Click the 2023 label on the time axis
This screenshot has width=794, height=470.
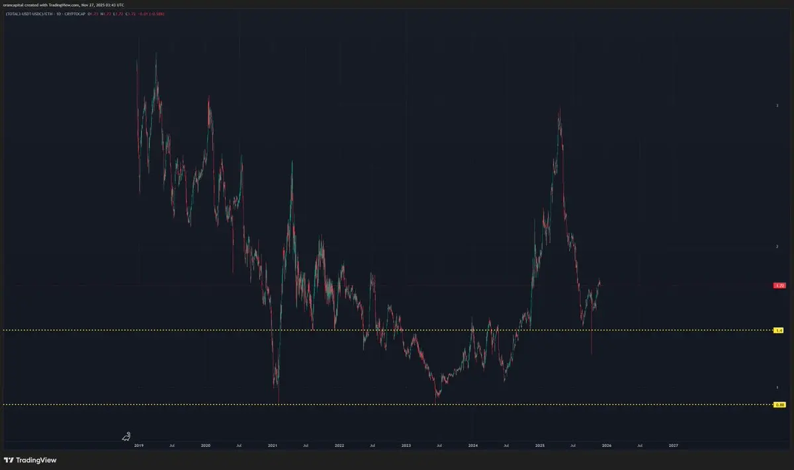(x=406, y=446)
